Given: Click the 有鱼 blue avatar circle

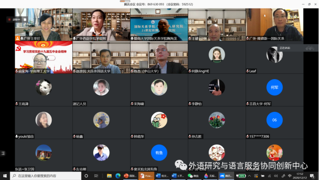Looking at the screenshot, I should tap(159, 153).
